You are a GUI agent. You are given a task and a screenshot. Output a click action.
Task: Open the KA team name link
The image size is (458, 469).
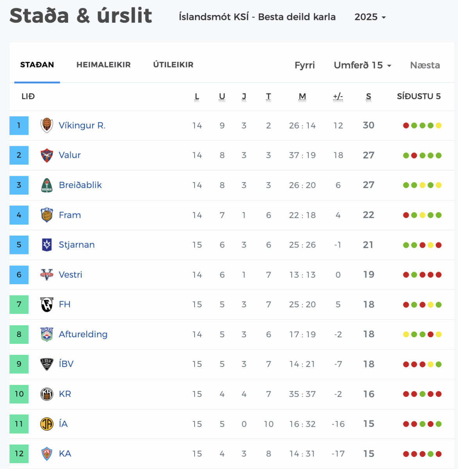[x=65, y=454]
